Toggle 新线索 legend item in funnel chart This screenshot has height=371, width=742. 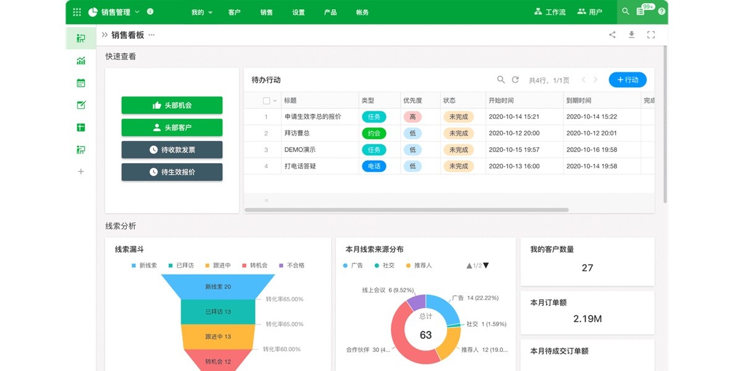143,265
